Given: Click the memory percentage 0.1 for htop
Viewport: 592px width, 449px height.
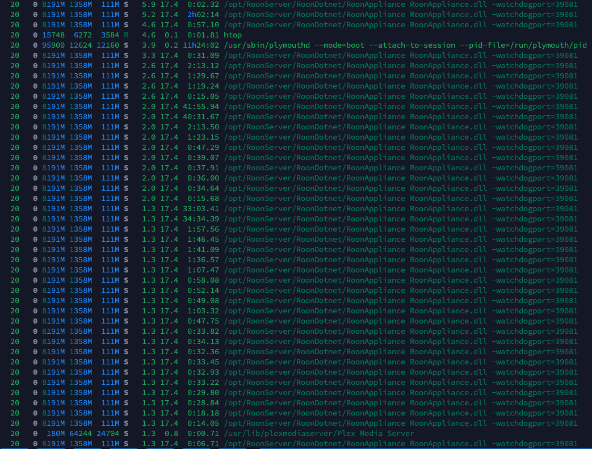Looking at the screenshot, I should pyautogui.click(x=171, y=35).
